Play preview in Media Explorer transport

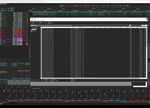[x=31, y=80]
